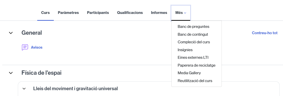The width and height of the screenshot is (283, 96).
Task: Close the Més dropdown menu
Action: coord(181,13)
